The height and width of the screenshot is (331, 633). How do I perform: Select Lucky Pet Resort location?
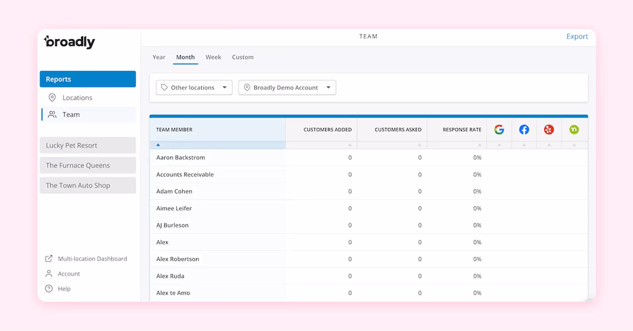point(88,145)
